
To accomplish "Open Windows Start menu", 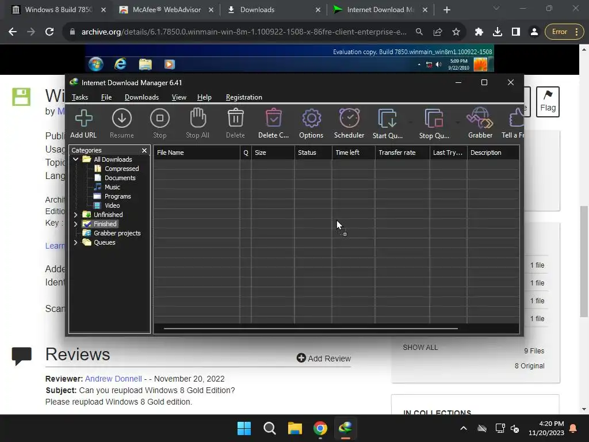I will (244, 428).
